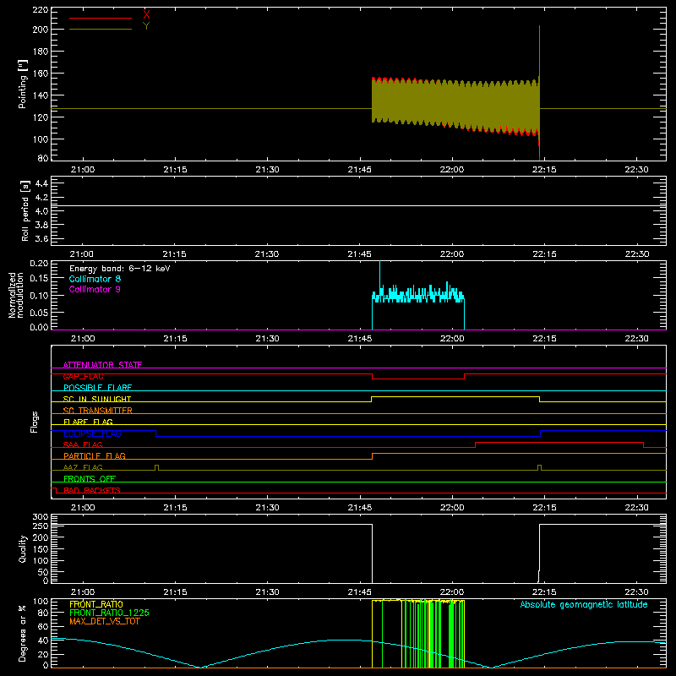Click the 21:15 label under Quality plot

(175, 592)
